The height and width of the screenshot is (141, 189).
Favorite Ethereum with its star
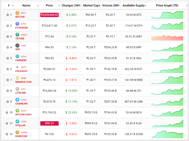(8, 26)
